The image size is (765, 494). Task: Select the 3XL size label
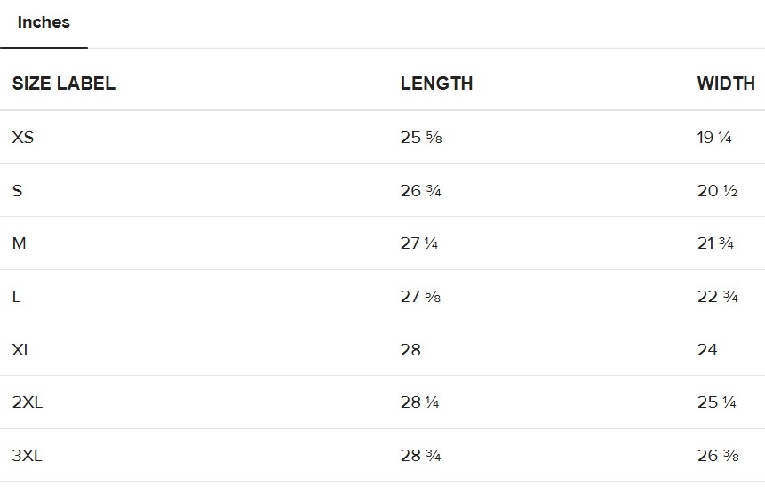(28, 456)
